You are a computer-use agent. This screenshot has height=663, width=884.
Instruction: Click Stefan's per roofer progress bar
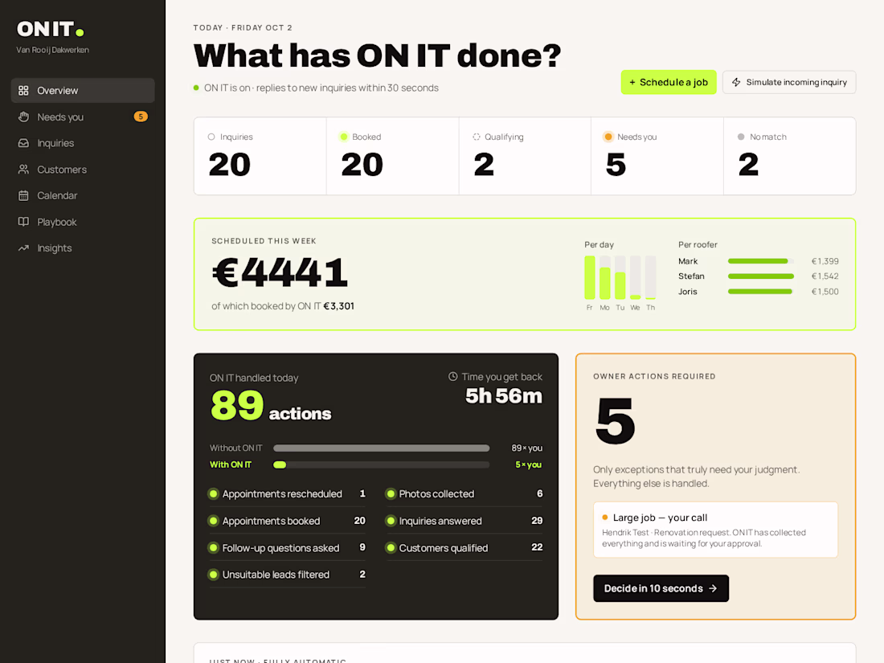[x=761, y=276]
